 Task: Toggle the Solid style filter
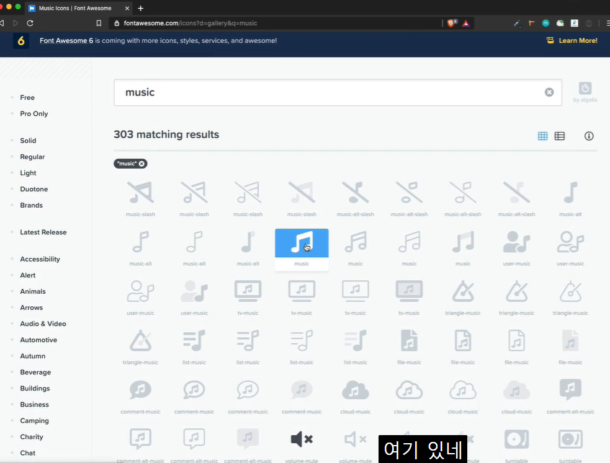pyautogui.click(x=28, y=141)
